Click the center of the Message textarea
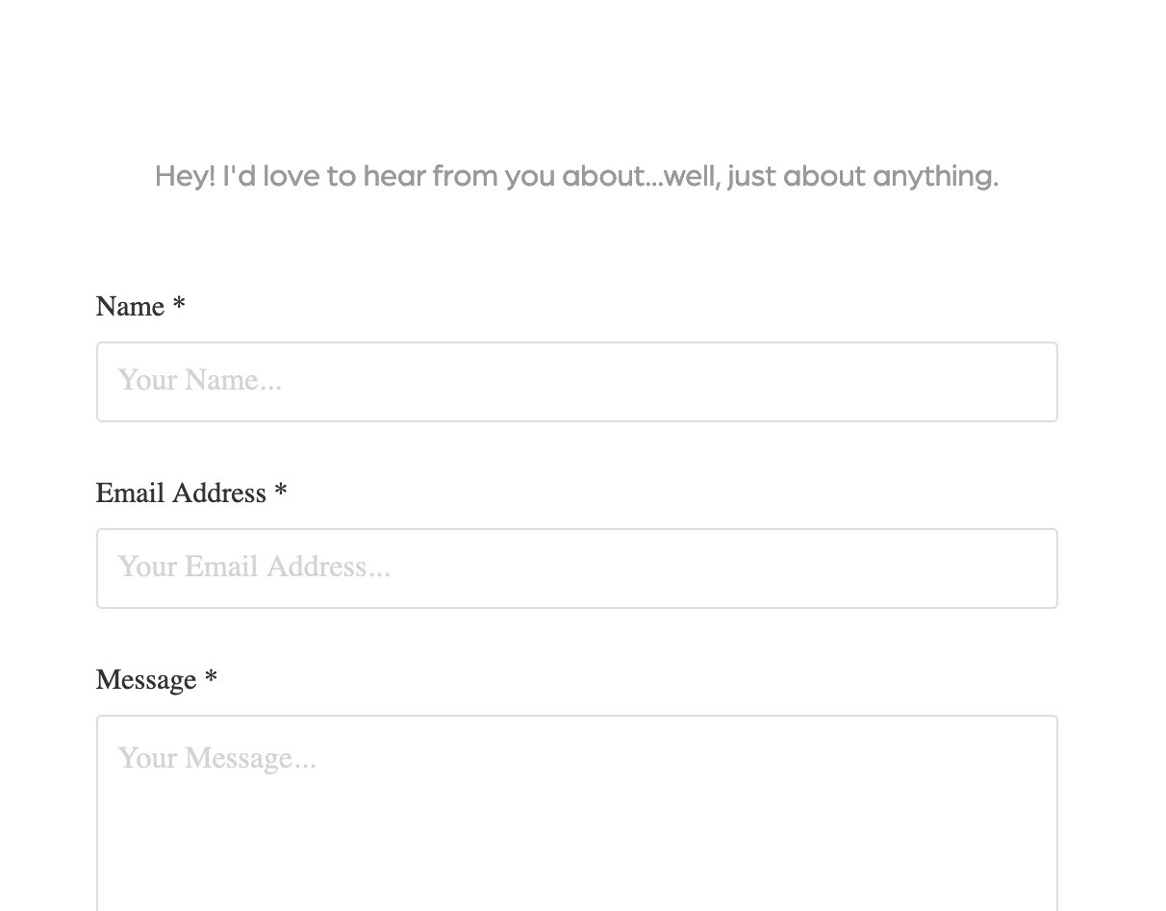Image resolution: width=1166 pixels, height=911 pixels. (577, 814)
